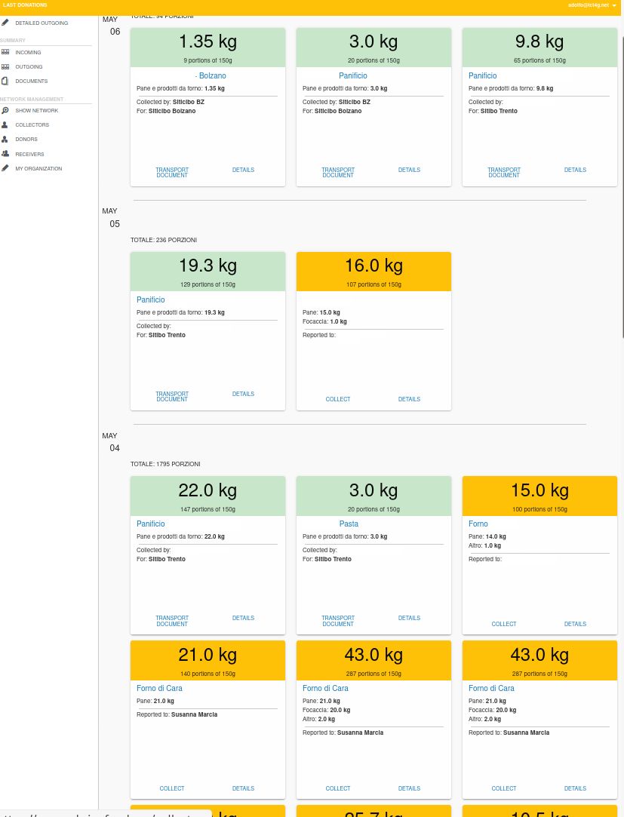624x817 pixels.
Task: Collect the 21.0 kg Forno di Cara donation
Action: pyautogui.click(x=172, y=788)
